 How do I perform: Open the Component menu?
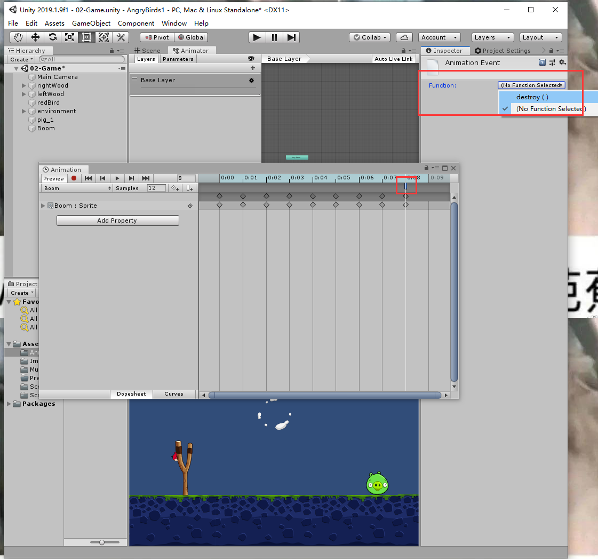click(136, 23)
